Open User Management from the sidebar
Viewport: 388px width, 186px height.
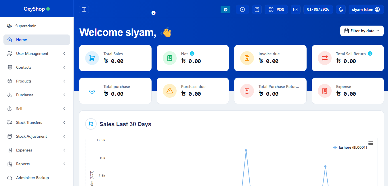point(37,53)
